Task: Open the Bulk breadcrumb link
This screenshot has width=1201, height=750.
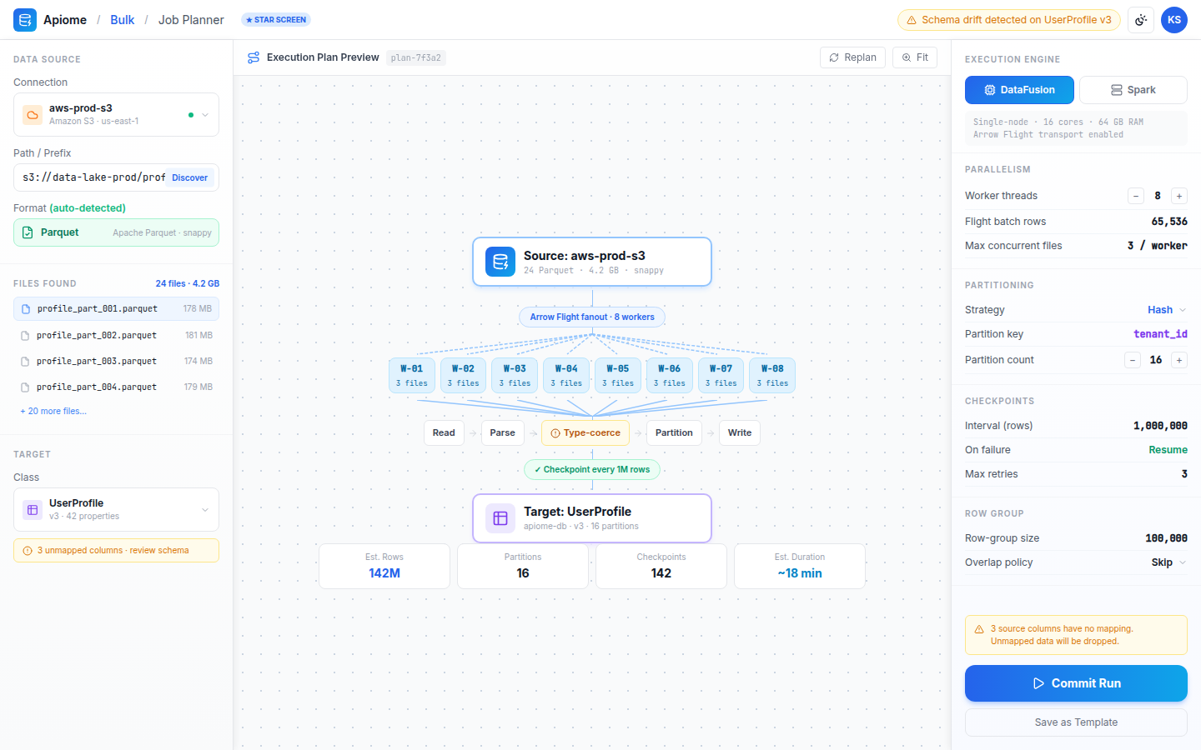Action: (x=122, y=20)
